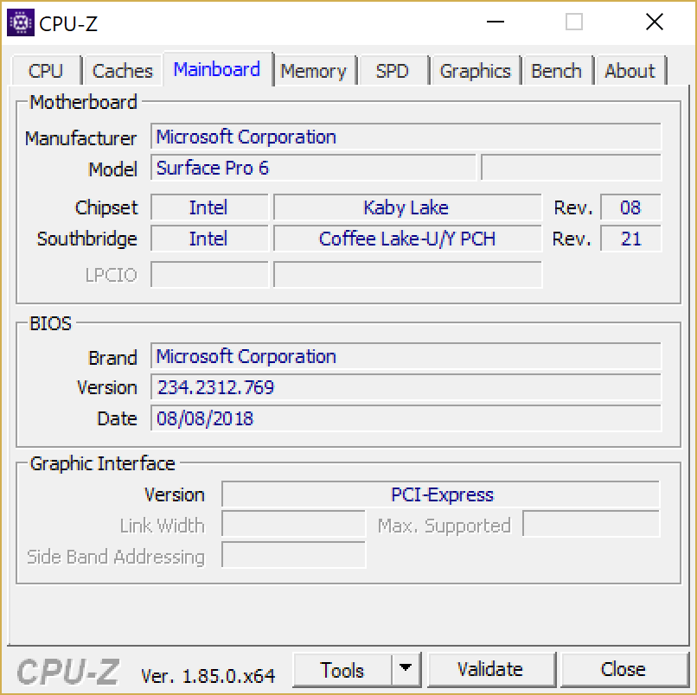Screen dimensions: 697x695
Task: Click the CPU-Z app icon in title bar
Action: (x=21, y=22)
